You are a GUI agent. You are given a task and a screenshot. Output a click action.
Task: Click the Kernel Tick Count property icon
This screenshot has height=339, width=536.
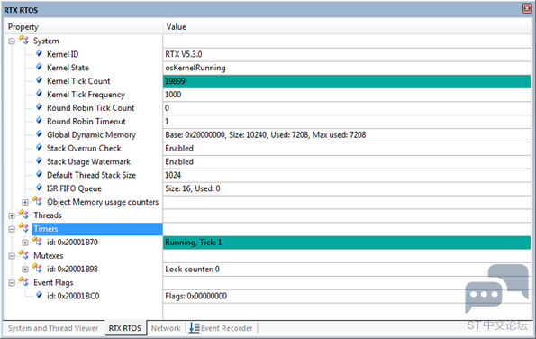[39, 80]
